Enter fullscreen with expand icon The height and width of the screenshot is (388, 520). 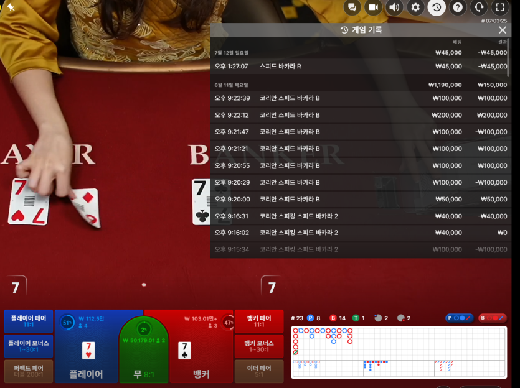[500, 7]
